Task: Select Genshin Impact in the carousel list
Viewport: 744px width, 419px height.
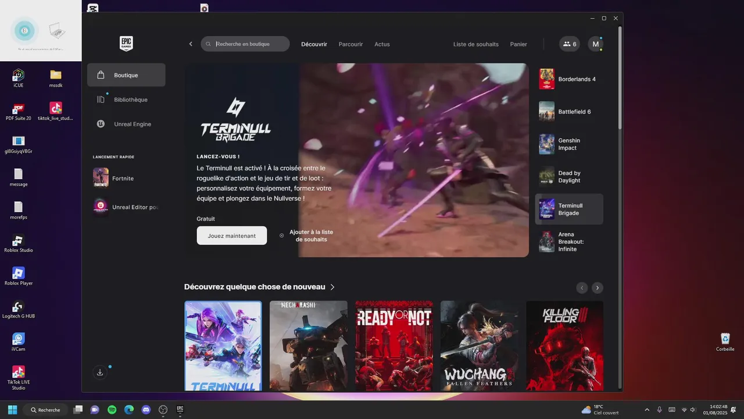Action: pos(569,144)
